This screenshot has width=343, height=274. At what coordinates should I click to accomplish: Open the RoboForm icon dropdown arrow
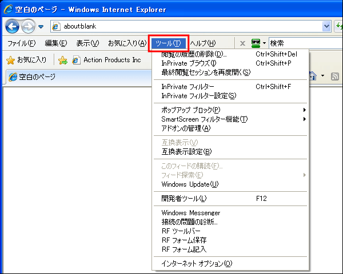click(264, 43)
